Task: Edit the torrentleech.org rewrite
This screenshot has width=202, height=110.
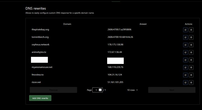Action: (185, 37)
